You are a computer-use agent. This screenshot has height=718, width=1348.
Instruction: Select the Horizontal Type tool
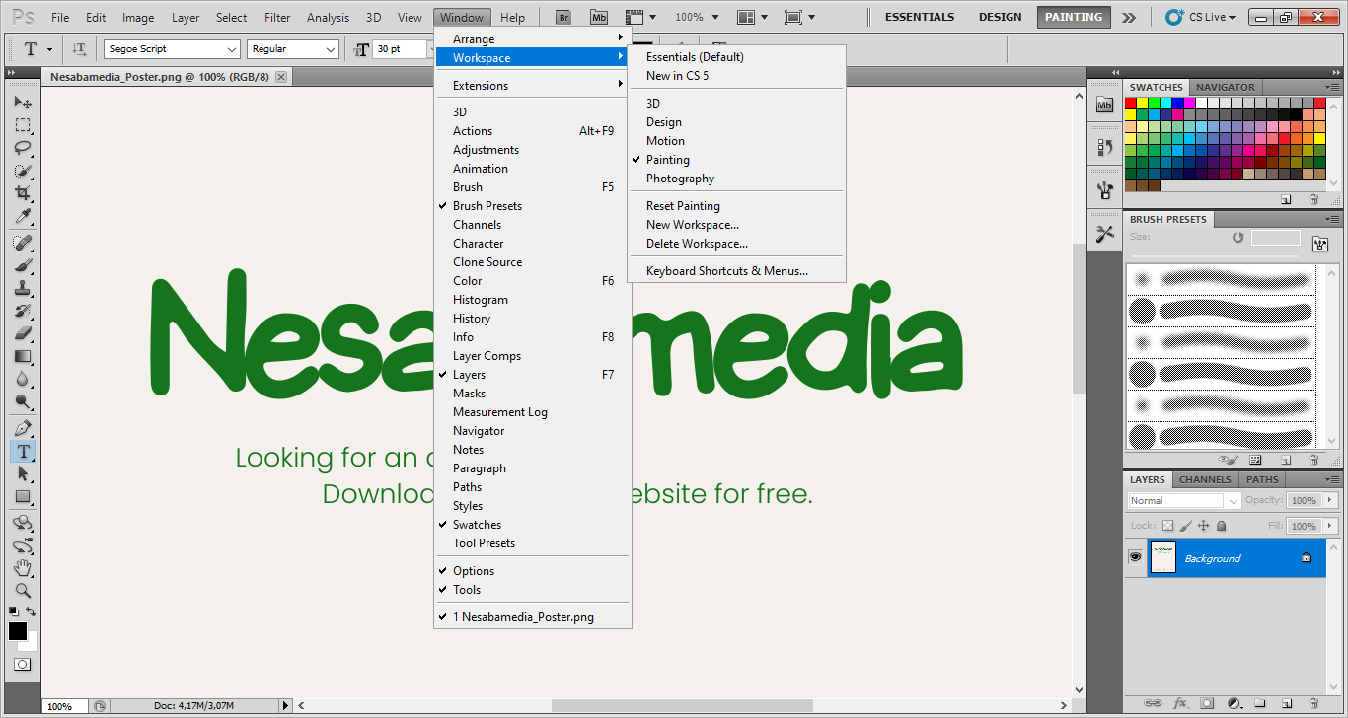pyautogui.click(x=22, y=452)
